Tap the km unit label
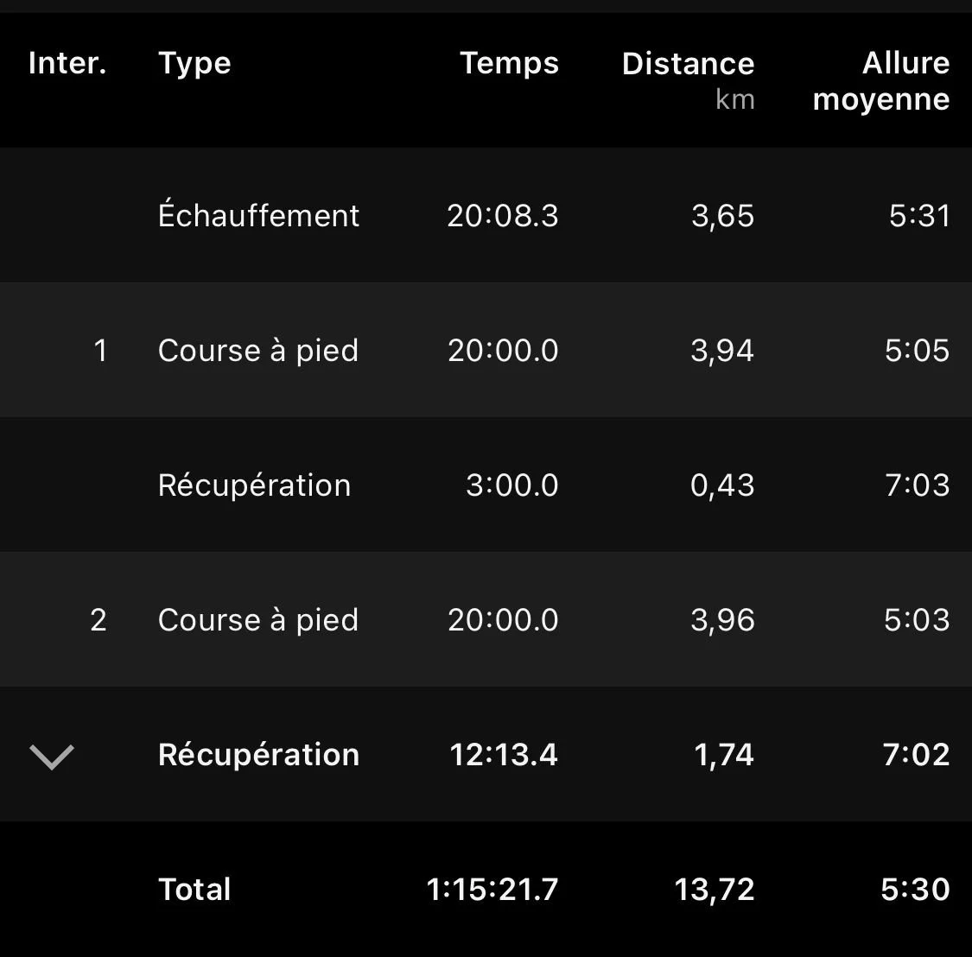972x957 pixels. coord(735,99)
